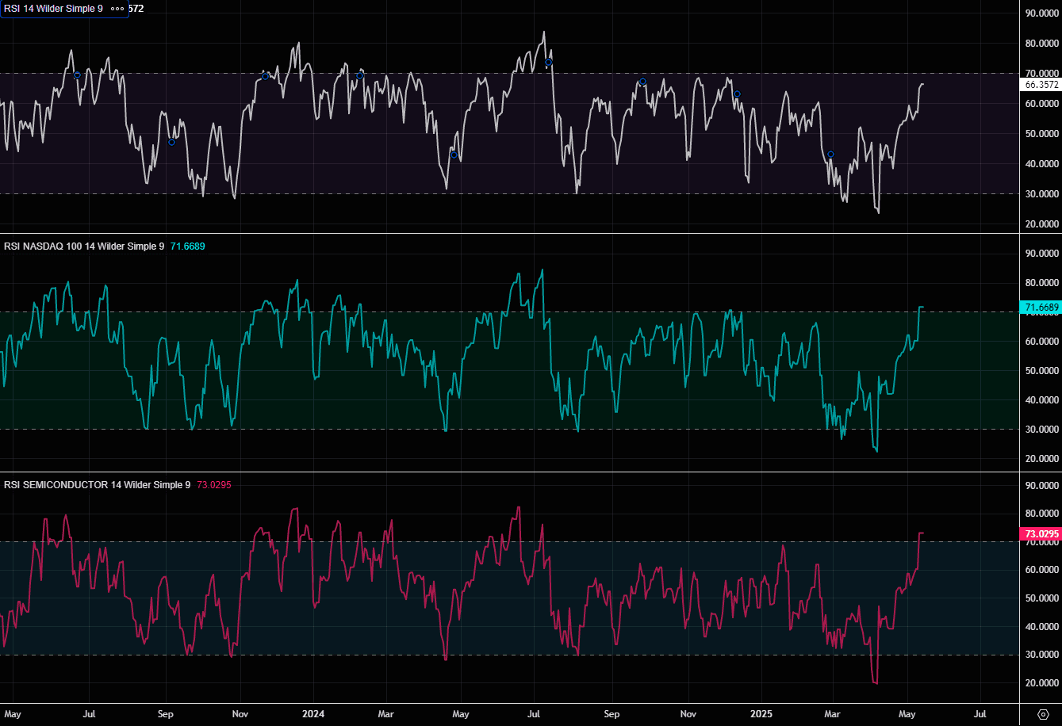Click the divider between top RSI and NASDAQ panes
1062x726 pixels.
pyautogui.click(x=508, y=234)
